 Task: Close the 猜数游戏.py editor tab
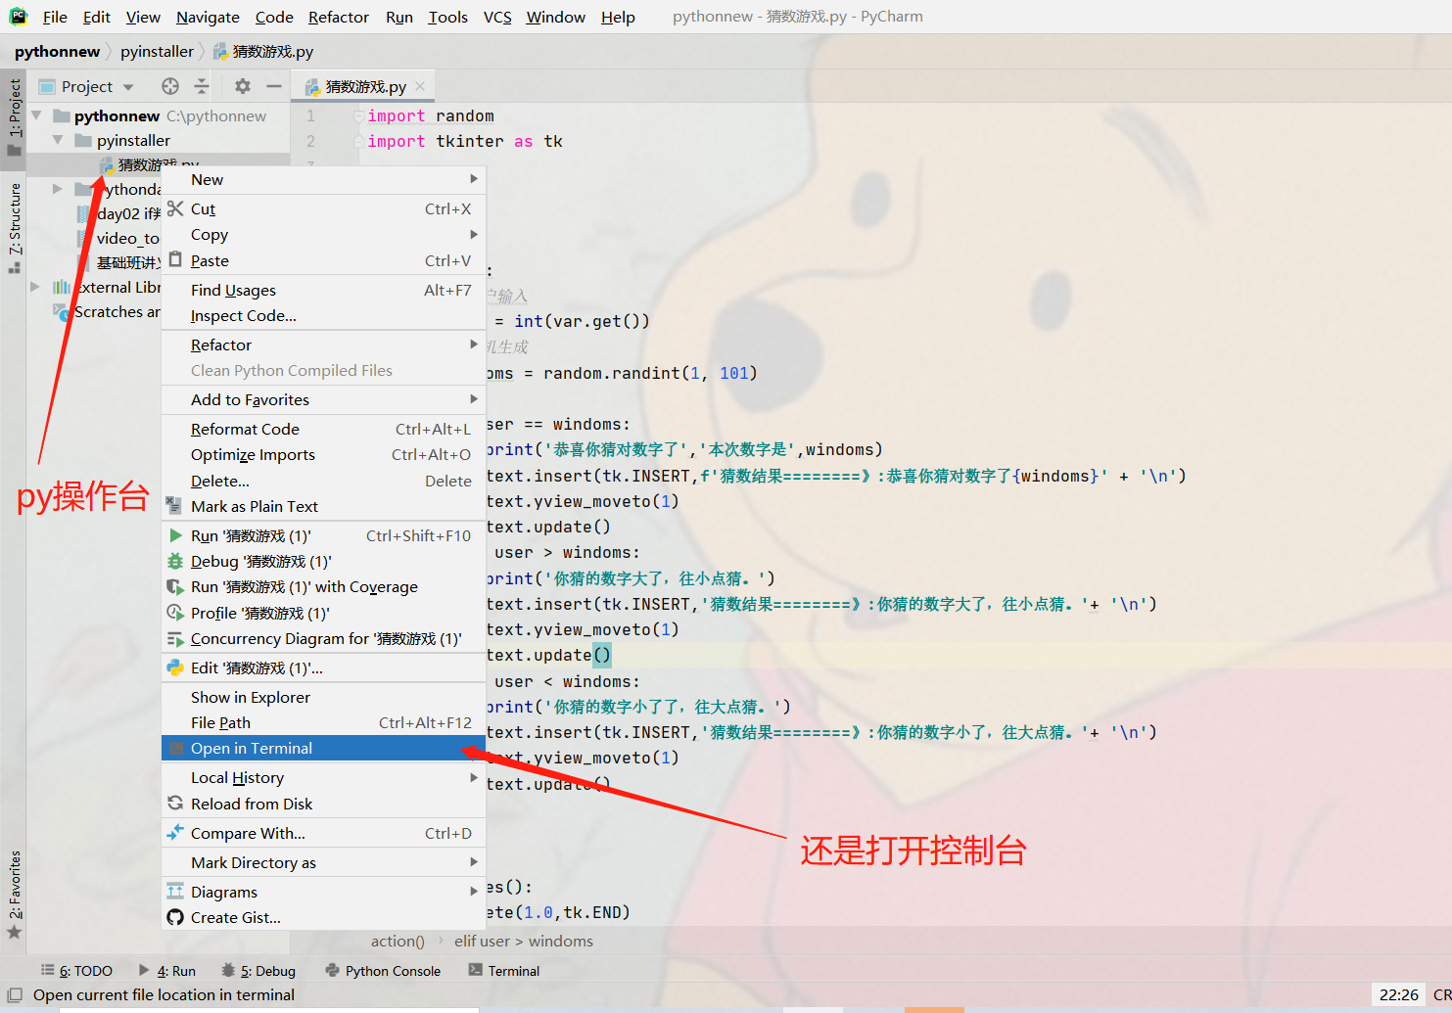[x=420, y=86]
